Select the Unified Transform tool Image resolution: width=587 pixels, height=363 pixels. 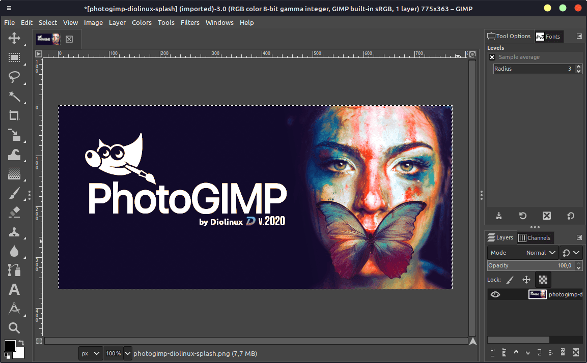point(14,135)
